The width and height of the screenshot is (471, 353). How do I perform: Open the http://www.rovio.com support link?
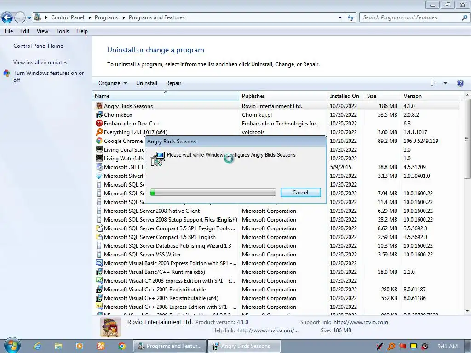361,322
